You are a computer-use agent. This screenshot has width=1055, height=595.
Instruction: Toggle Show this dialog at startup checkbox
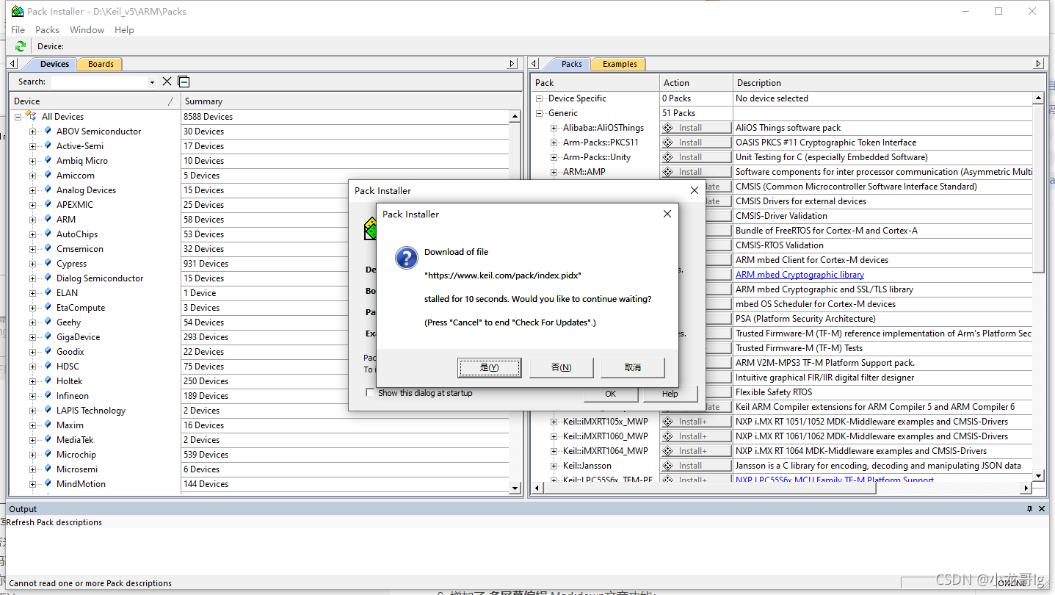point(370,393)
